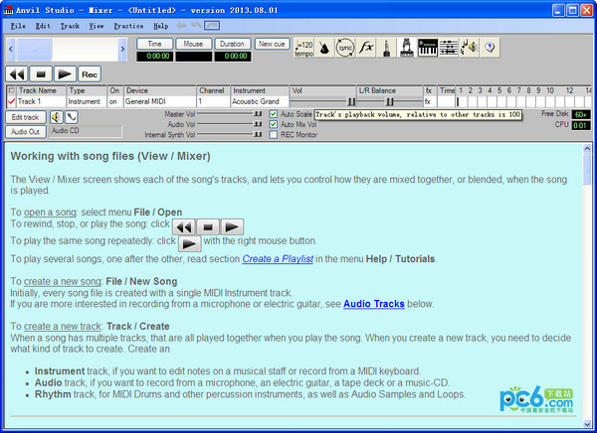Open the Create a Playlist link
Image resolution: width=597 pixels, height=433 pixels.
pos(278,259)
